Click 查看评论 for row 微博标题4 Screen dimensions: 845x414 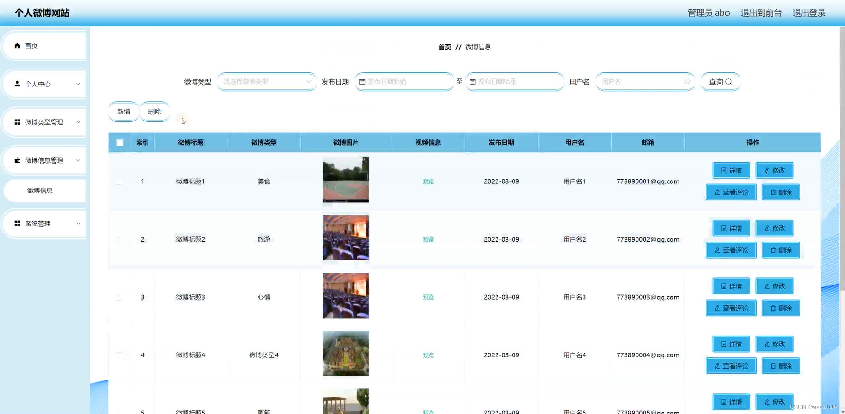coord(731,366)
